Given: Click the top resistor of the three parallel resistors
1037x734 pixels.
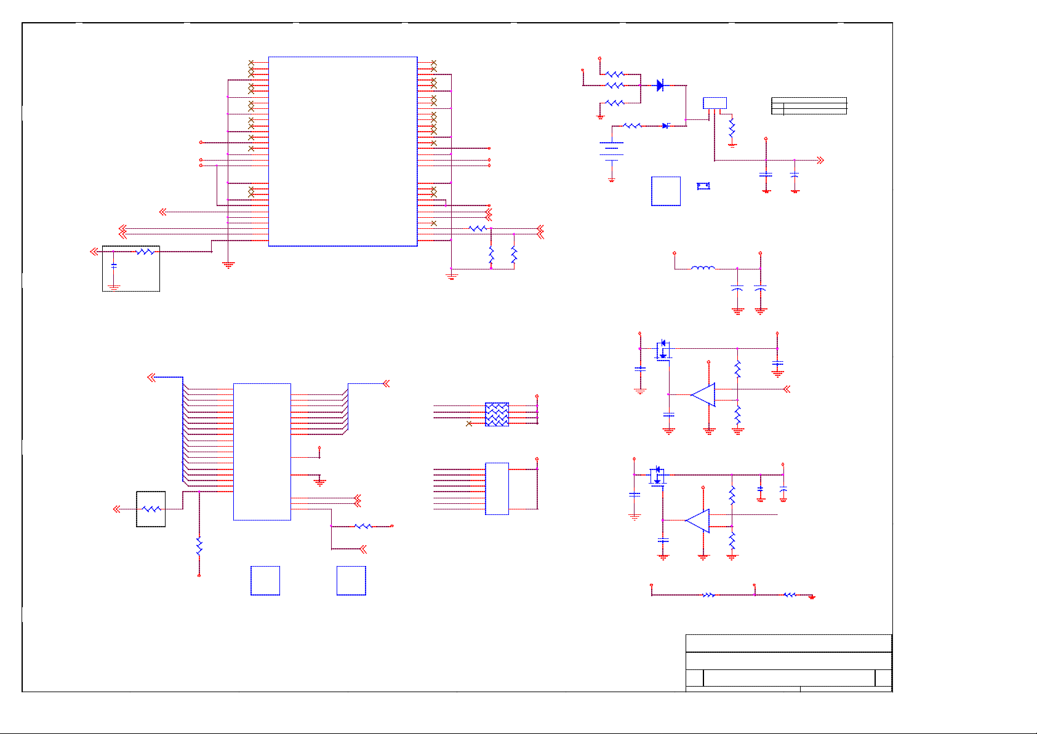Looking at the screenshot, I should coord(615,74).
